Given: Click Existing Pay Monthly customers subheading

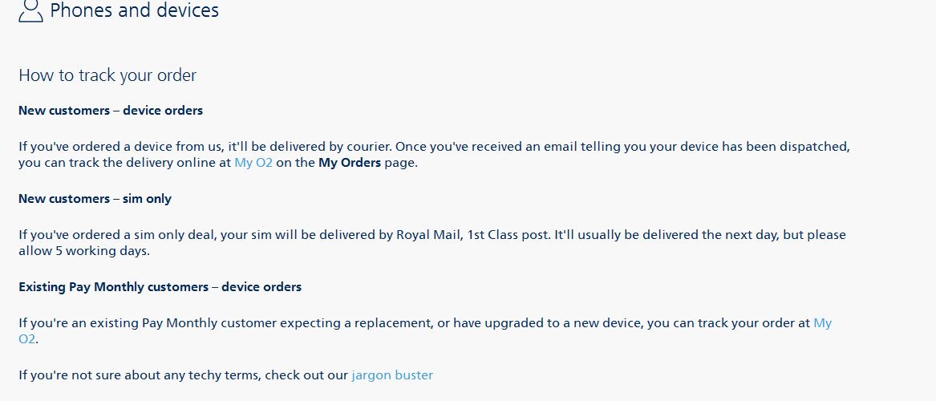Looking at the screenshot, I should coord(160,287).
